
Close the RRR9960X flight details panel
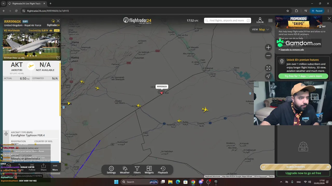pos(58,21)
